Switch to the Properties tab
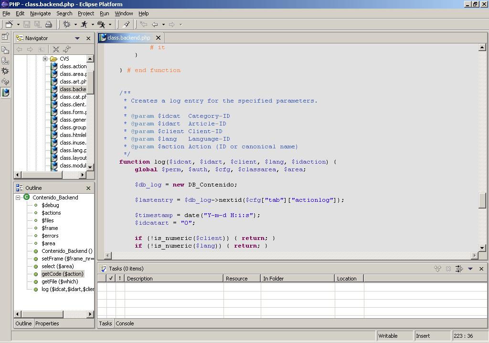 tap(47, 323)
